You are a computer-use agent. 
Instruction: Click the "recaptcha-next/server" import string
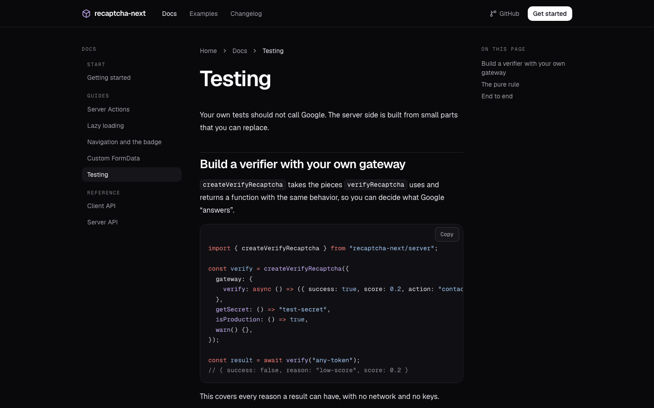(391, 248)
